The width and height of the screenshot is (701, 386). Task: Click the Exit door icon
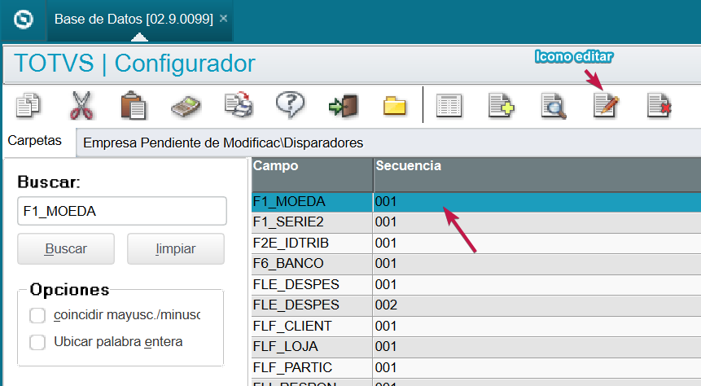[344, 107]
